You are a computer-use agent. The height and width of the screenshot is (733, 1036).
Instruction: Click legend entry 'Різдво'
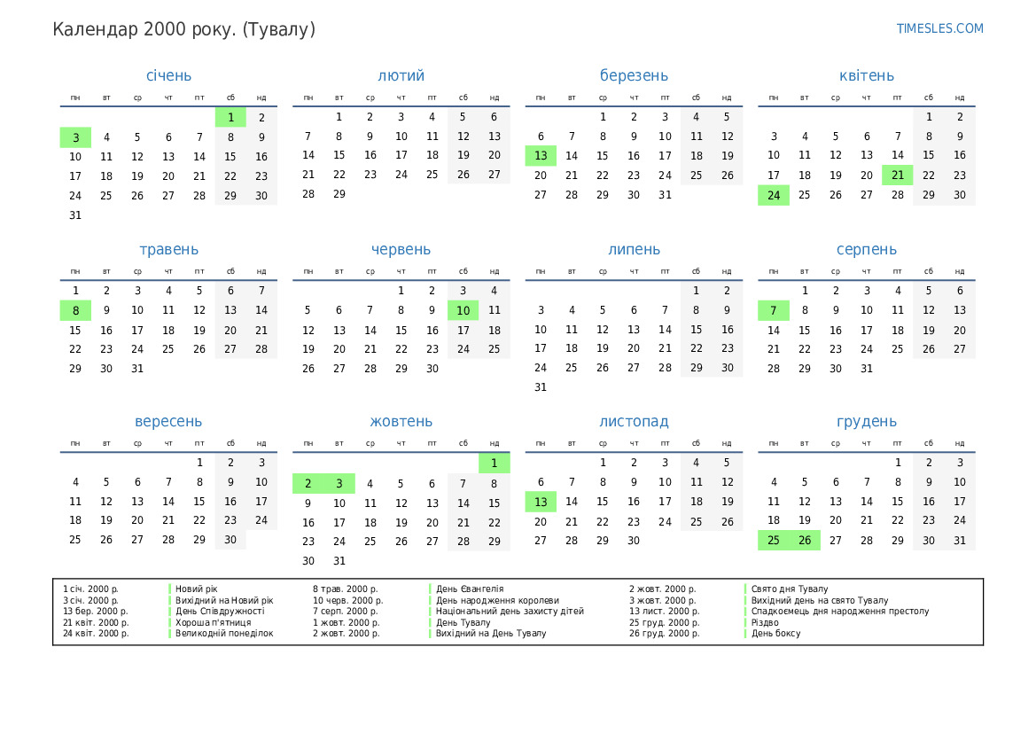765,622
